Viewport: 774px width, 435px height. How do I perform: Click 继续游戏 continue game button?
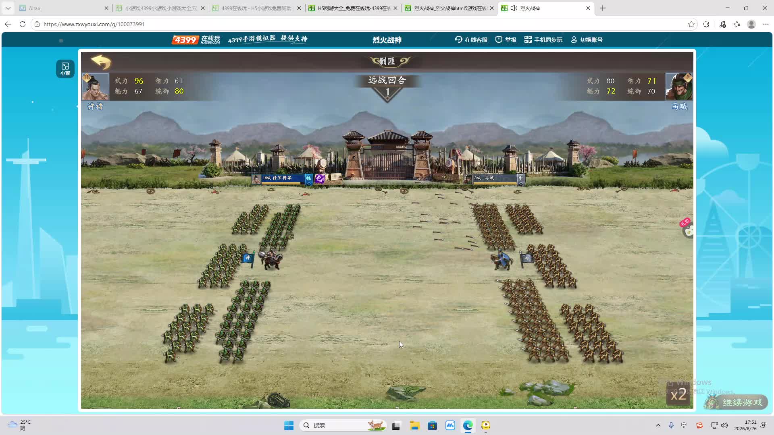(x=736, y=402)
